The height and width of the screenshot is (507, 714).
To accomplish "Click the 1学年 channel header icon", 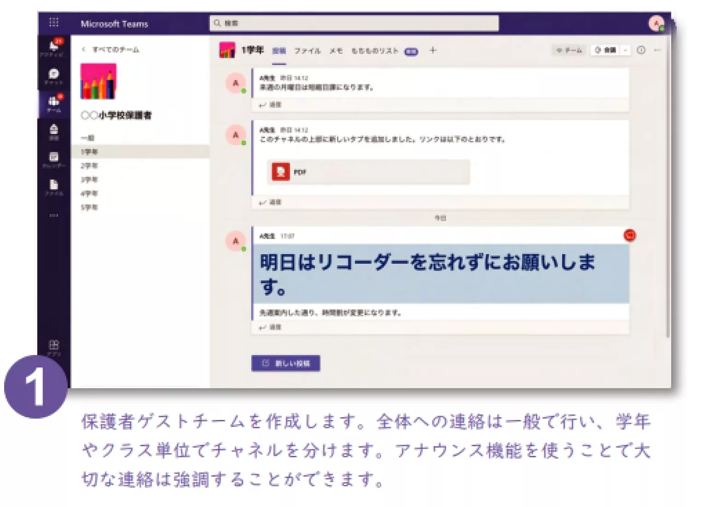I will pos(227,50).
